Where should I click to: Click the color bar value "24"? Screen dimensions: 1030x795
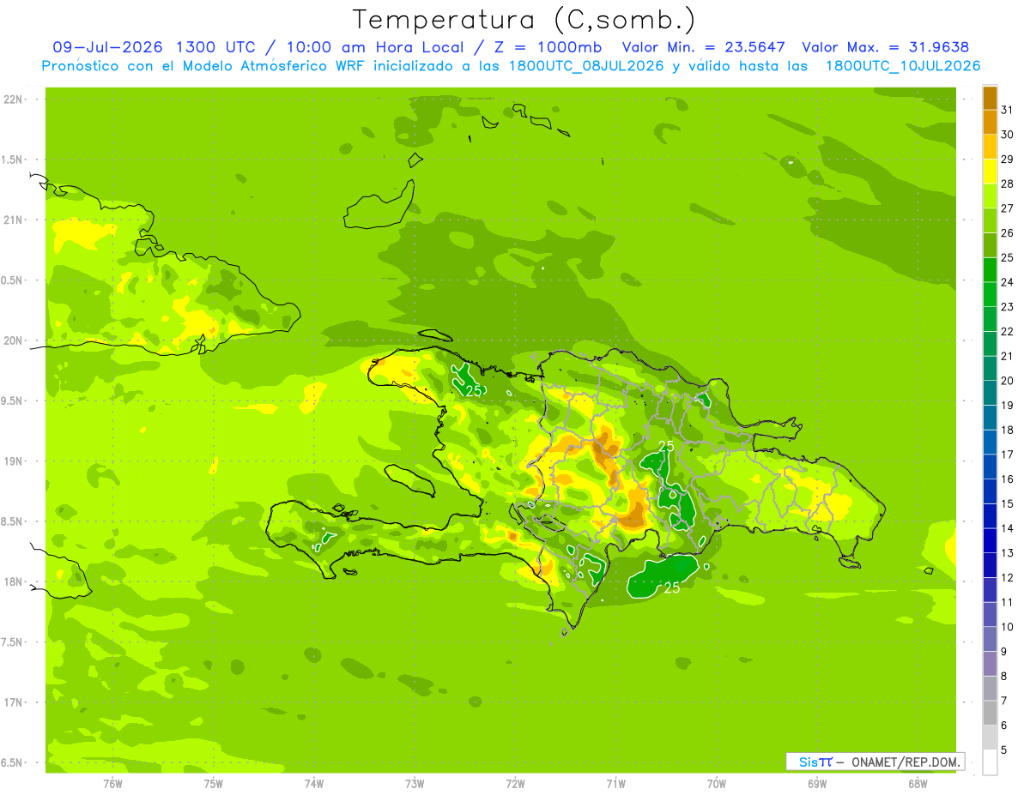point(1008,282)
